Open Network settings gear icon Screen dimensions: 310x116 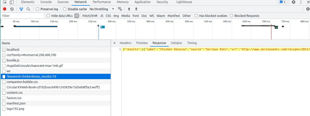click(308, 9)
